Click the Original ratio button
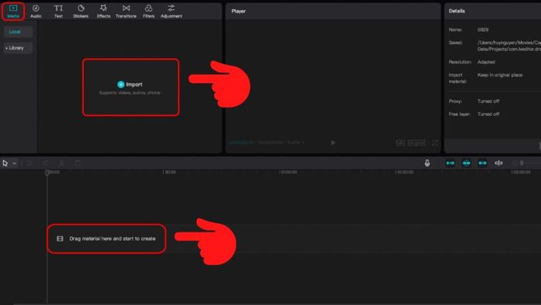The image size is (541, 305). pos(417,142)
